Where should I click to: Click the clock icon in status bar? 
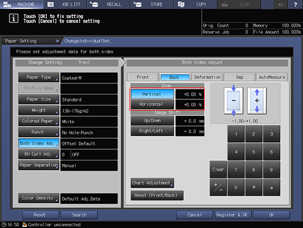(4, 224)
